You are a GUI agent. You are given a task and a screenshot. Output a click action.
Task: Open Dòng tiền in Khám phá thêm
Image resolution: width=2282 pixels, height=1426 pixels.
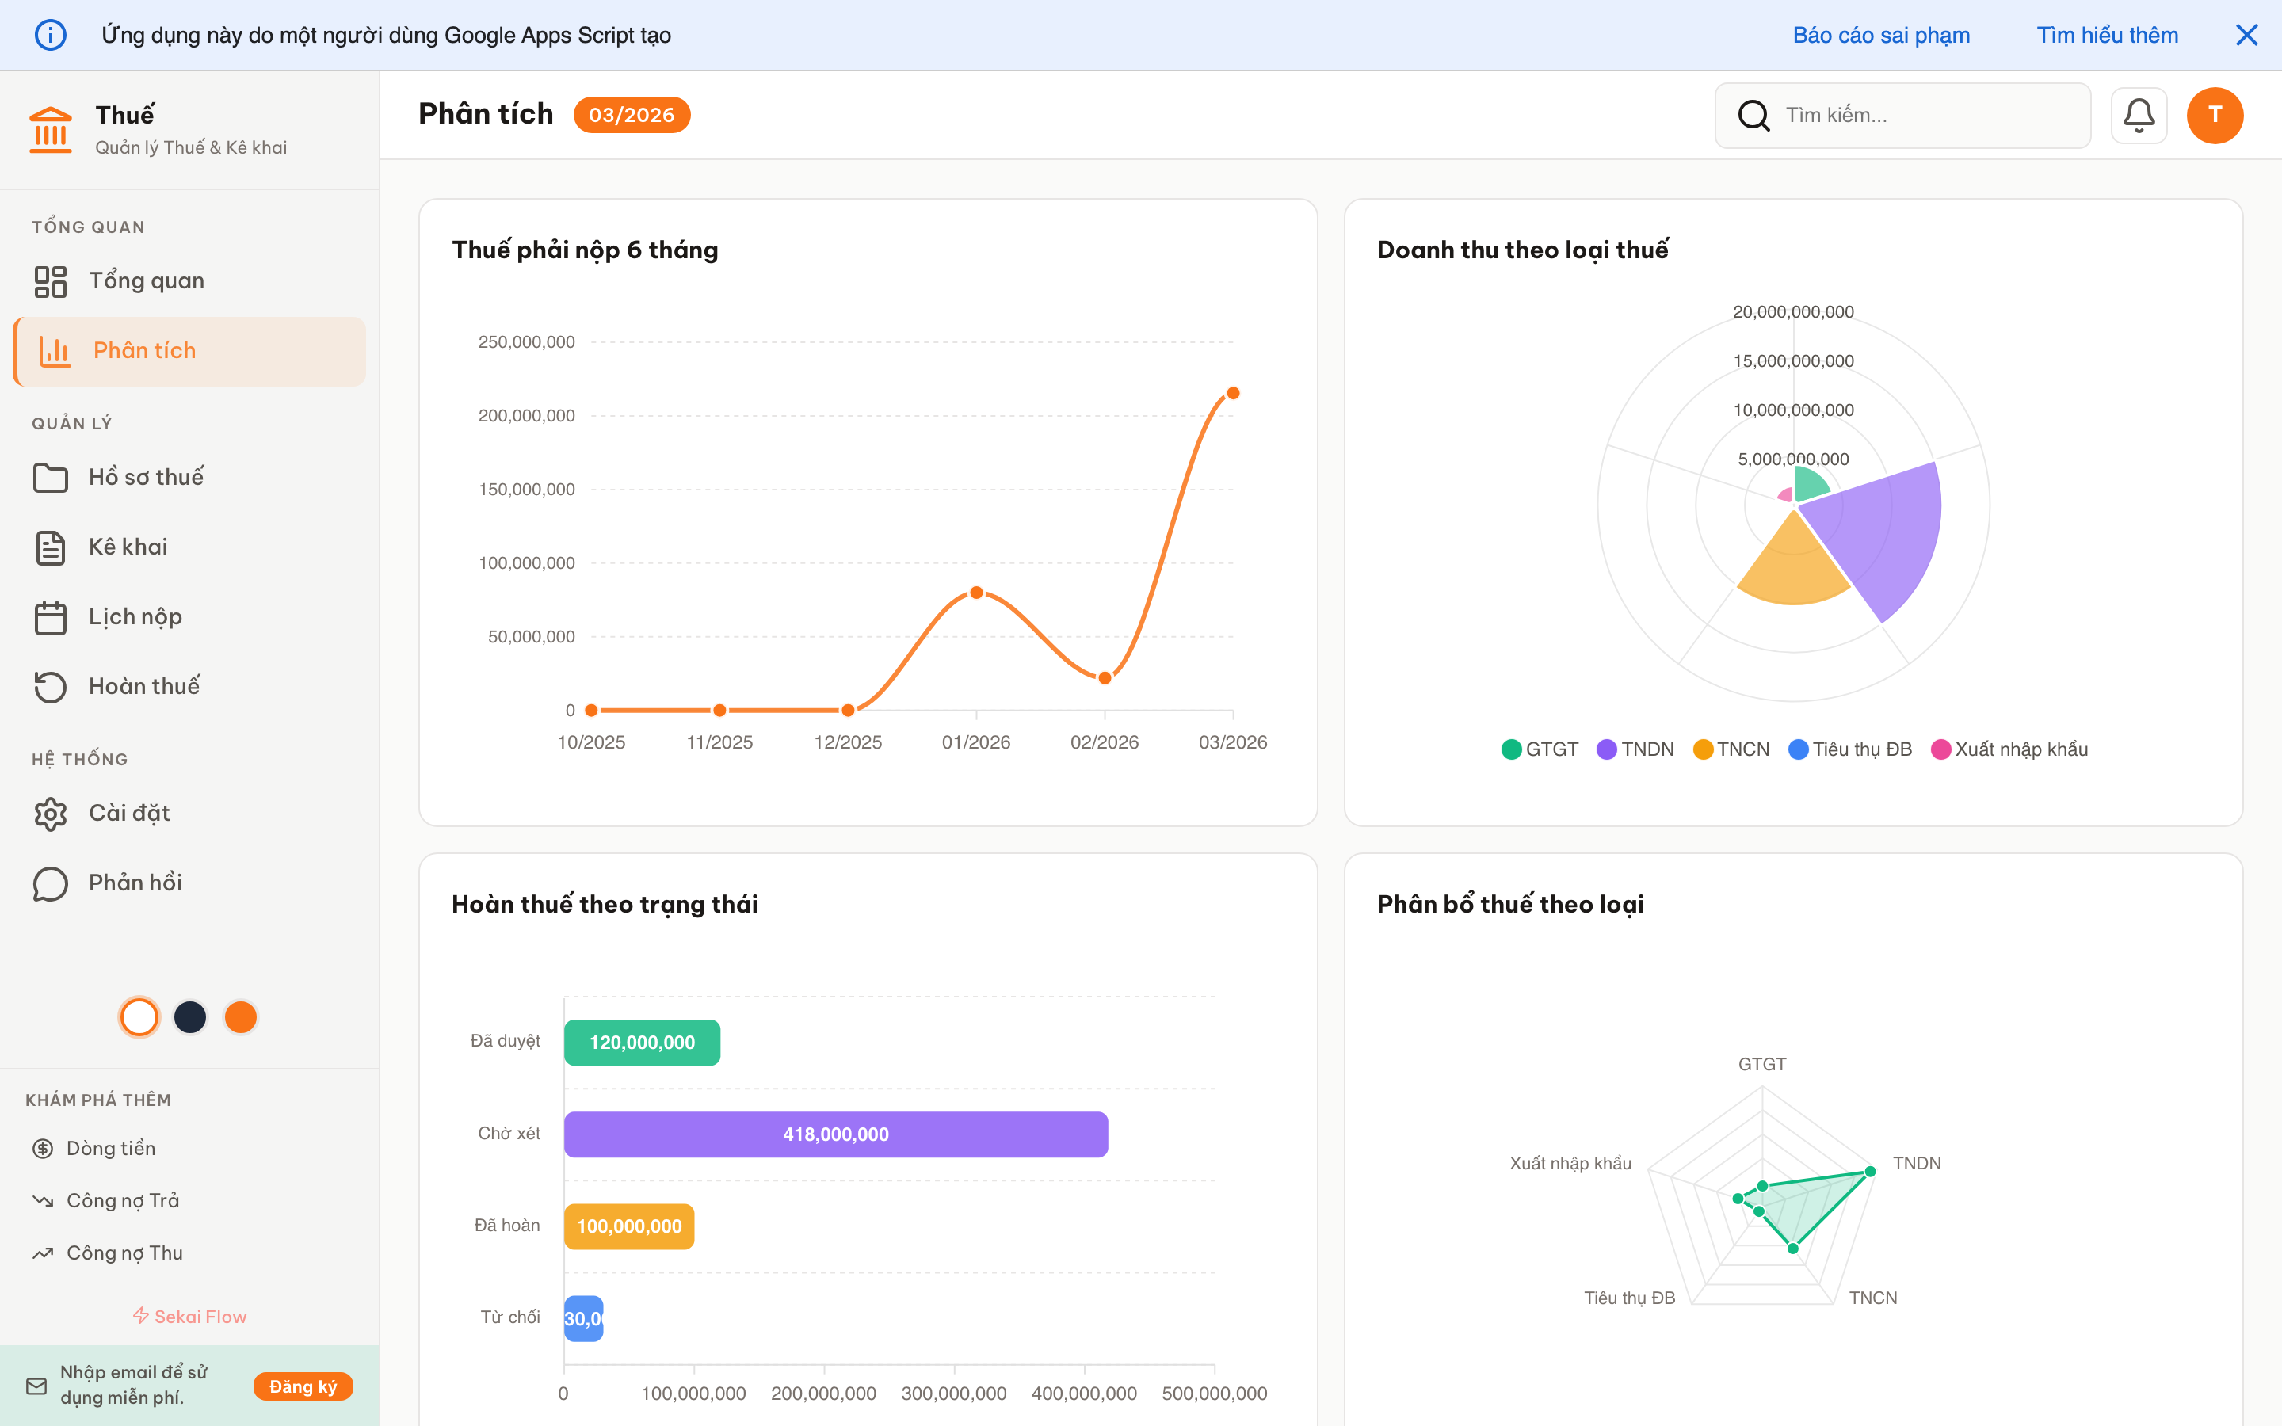click(110, 1148)
